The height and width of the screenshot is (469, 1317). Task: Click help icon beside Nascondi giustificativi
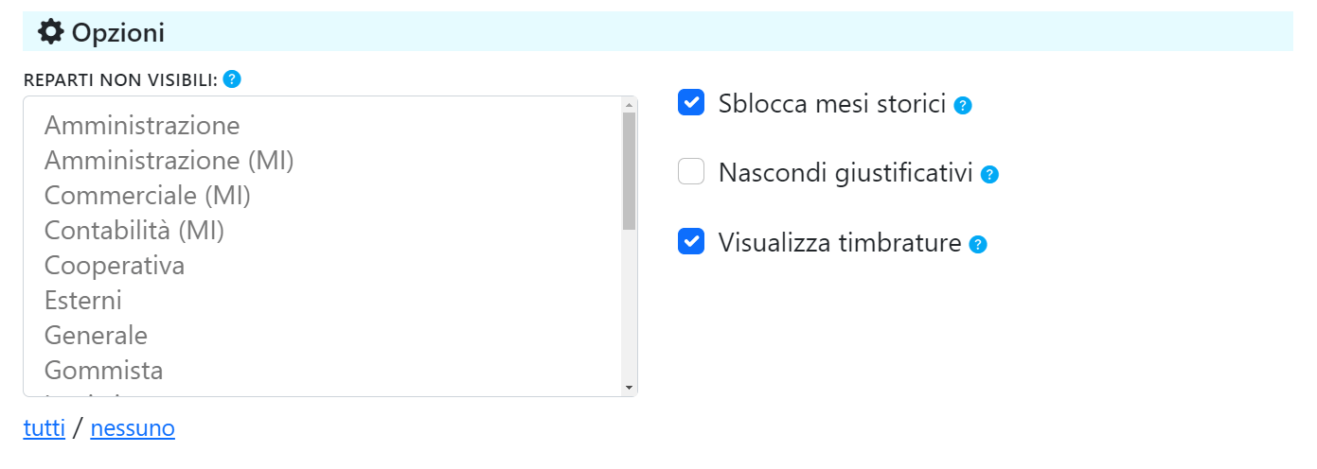(x=989, y=174)
